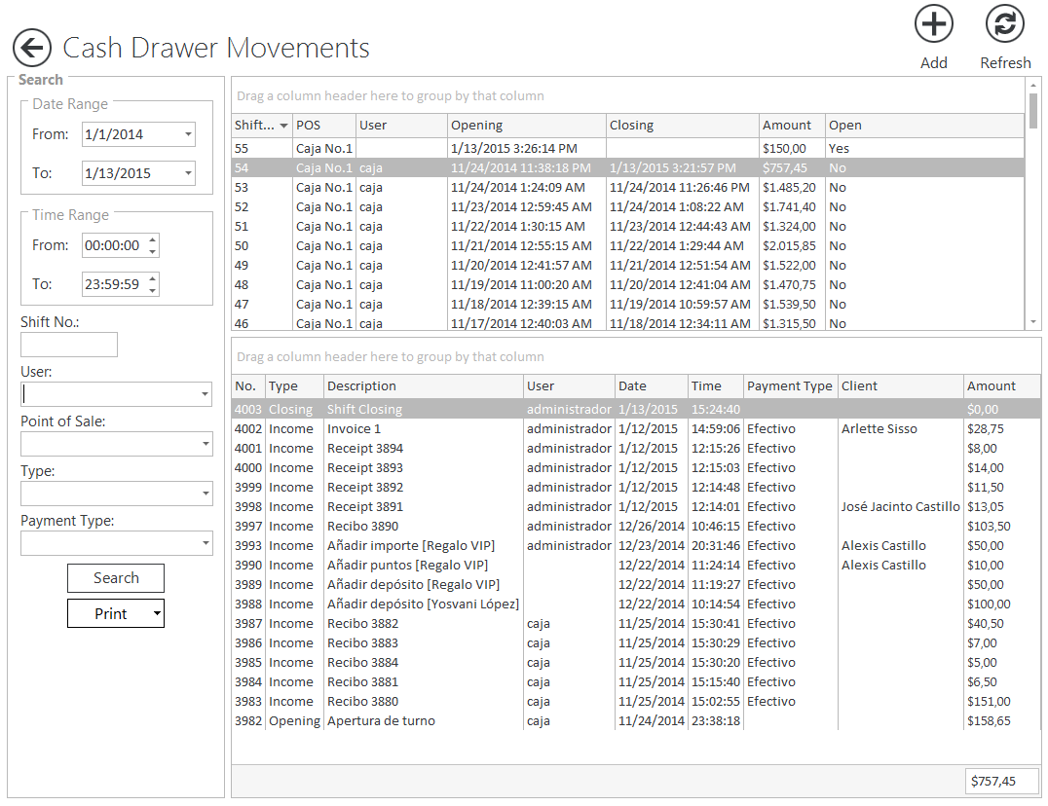Open the From date picker dropdown
Screen dimensions: 1048x806
click(187, 134)
